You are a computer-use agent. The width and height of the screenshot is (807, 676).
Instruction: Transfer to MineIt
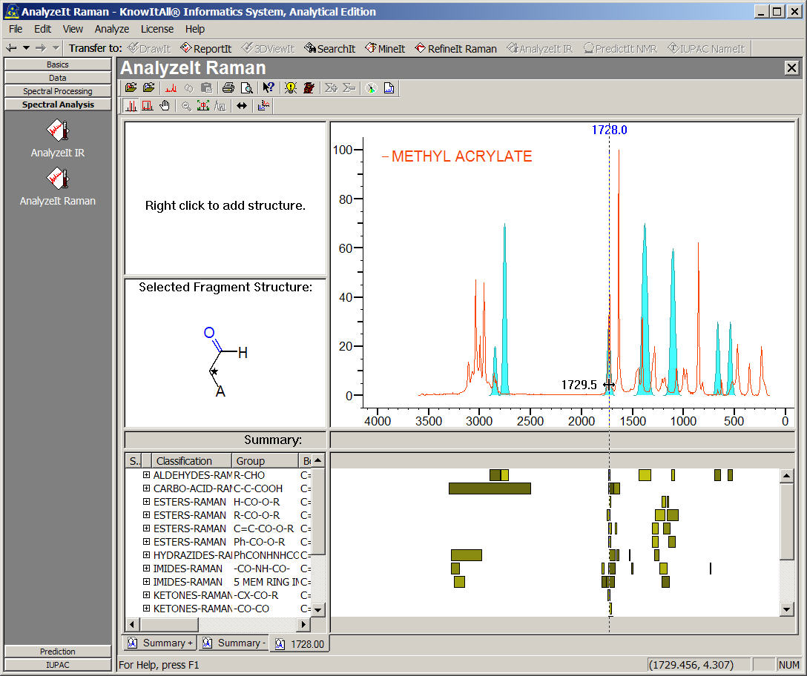(x=385, y=48)
